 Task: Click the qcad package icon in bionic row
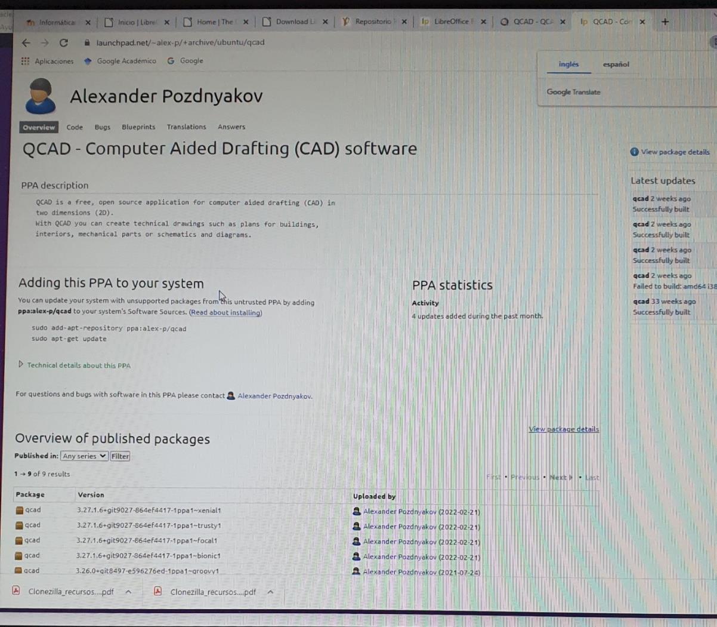coord(19,556)
